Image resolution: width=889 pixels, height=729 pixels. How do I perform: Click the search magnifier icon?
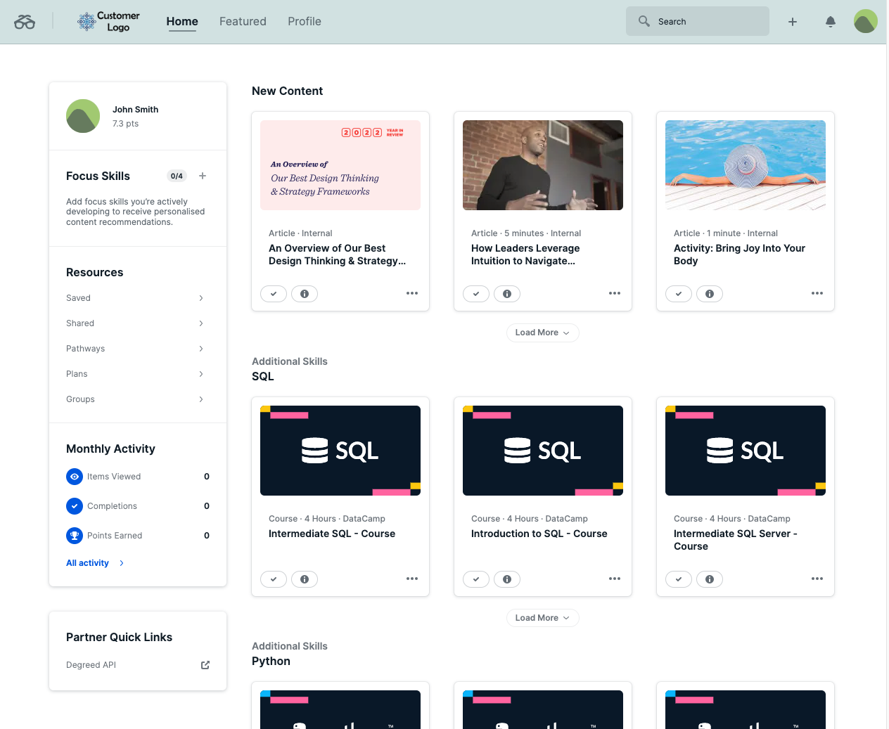[644, 21]
